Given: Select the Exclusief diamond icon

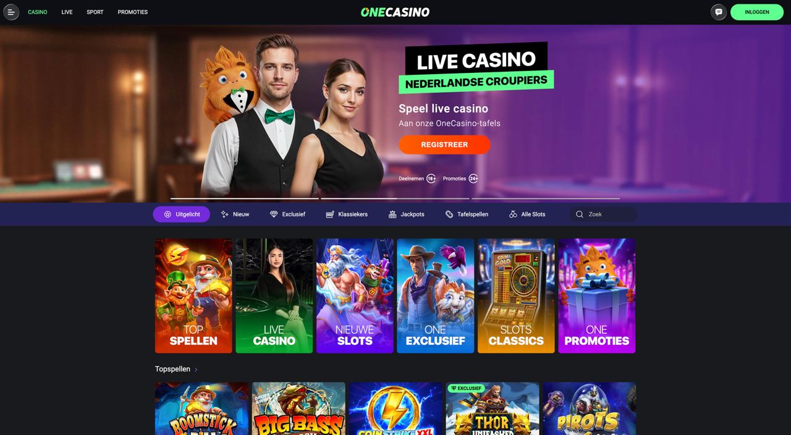Looking at the screenshot, I should pyautogui.click(x=274, y=214).
